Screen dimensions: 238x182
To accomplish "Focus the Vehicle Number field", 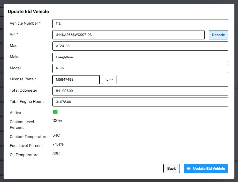I will [x=140, y=24].
